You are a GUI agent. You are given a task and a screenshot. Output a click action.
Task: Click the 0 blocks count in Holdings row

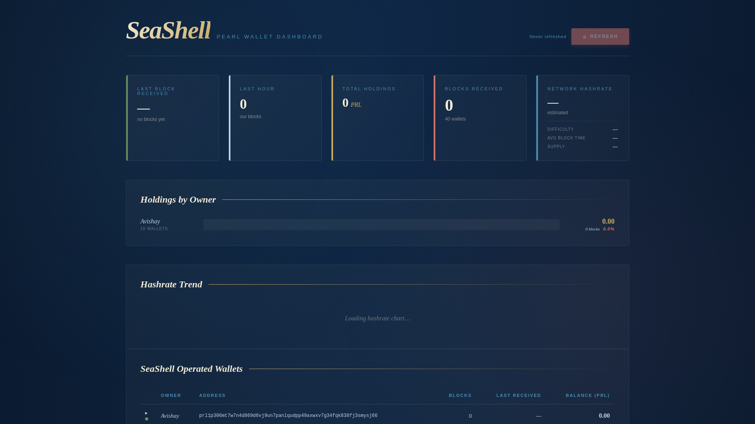(592, 229)
